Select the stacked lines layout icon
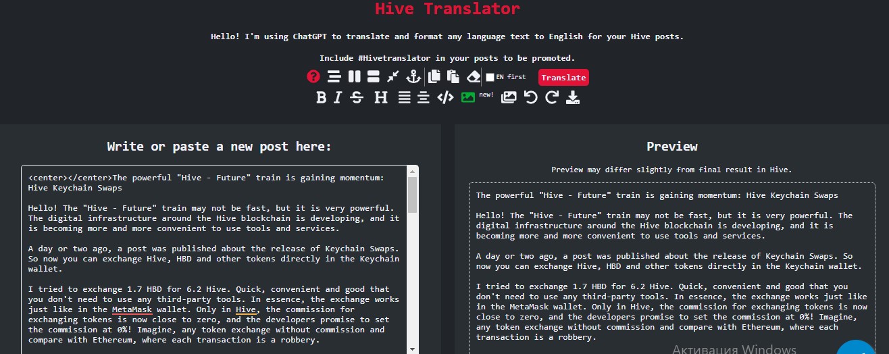This screenshot has width=889, height=354. [x=334, y=76]
